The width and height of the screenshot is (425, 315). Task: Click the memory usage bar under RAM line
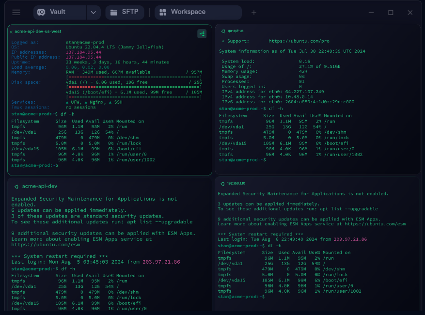pyautogui.click(x=134, y=77)
